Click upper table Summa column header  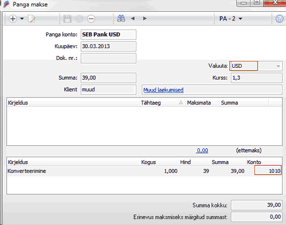point(244,103)
